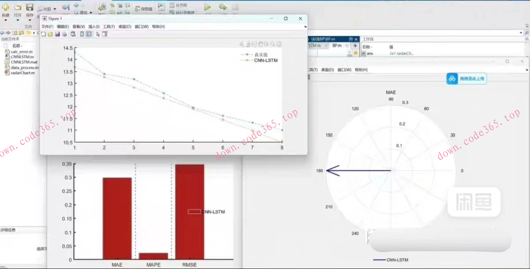Click Save Figure icon in Figure 1 toolbar
The width and height of the screenshot is (530, 269).
[x=57, y=34]
